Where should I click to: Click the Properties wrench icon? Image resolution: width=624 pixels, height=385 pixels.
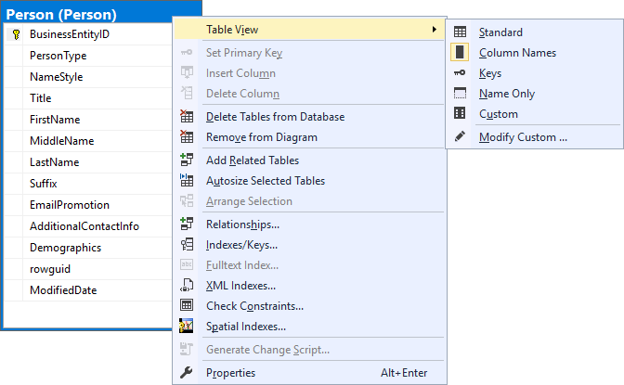[x=187, y=373]
